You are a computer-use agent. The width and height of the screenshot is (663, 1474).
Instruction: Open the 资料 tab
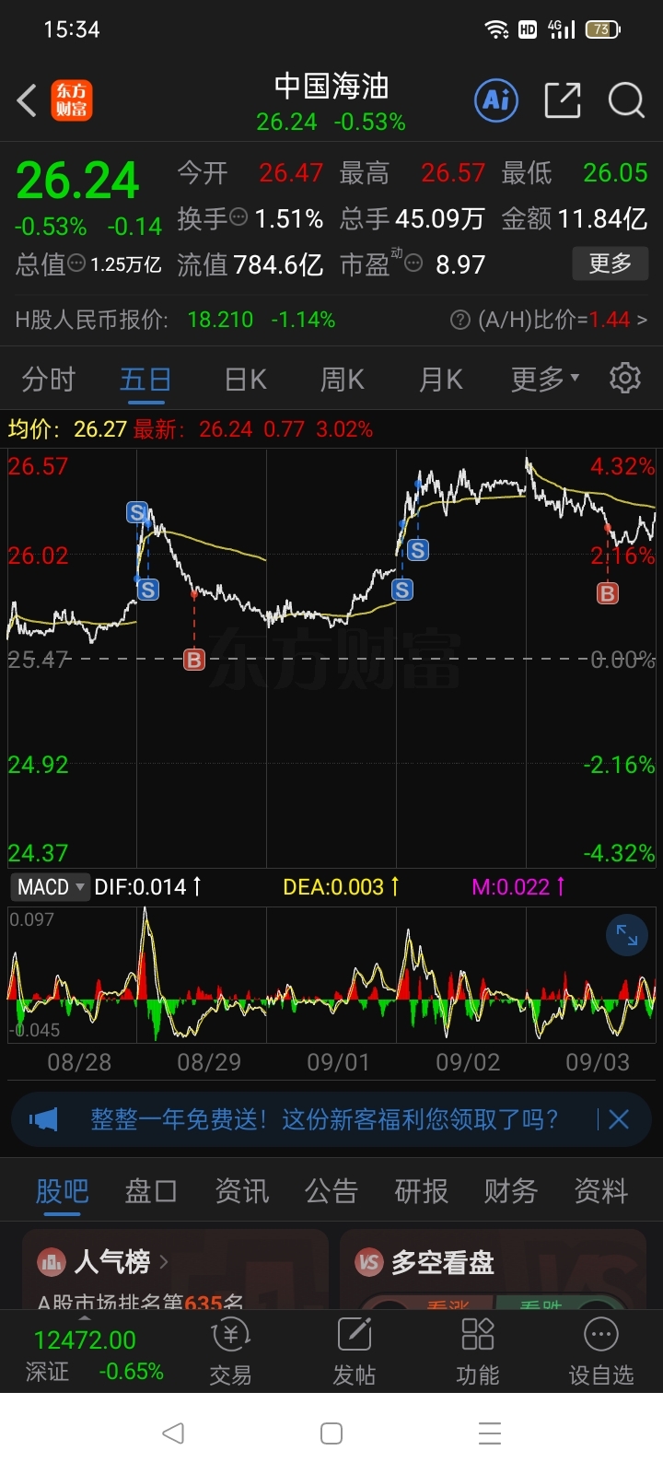(x=600, y=1191)
